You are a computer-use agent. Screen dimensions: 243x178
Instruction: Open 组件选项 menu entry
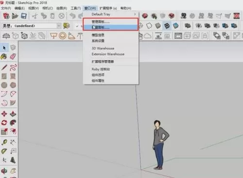coord(111,75)
